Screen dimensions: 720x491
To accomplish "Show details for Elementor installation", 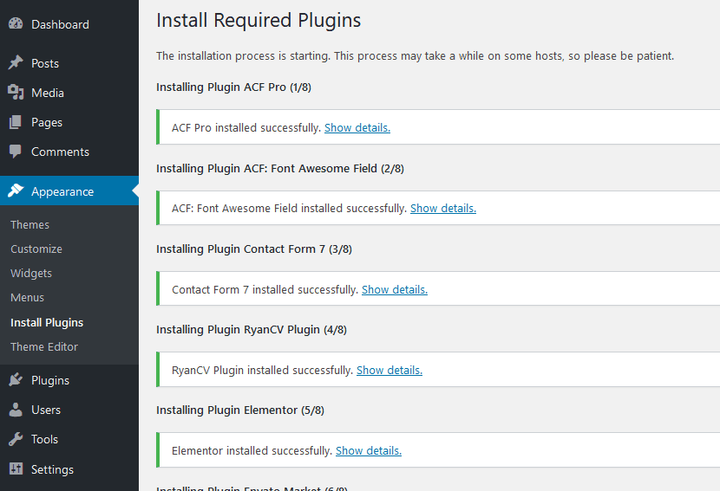I will [369, 450].
